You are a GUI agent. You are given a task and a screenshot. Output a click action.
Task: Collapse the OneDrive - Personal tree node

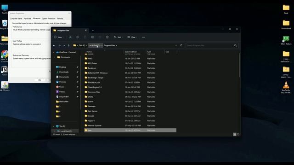(x=53, y=52)
